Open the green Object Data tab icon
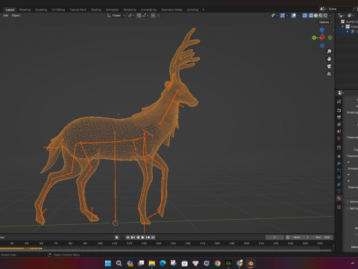The width and height of the screenshot is (358, 269). click(x=339, y=191)
